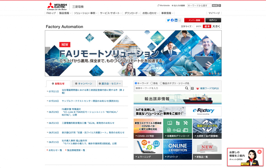
Task: Open マイページ menu item
Action: click(214, 13)
